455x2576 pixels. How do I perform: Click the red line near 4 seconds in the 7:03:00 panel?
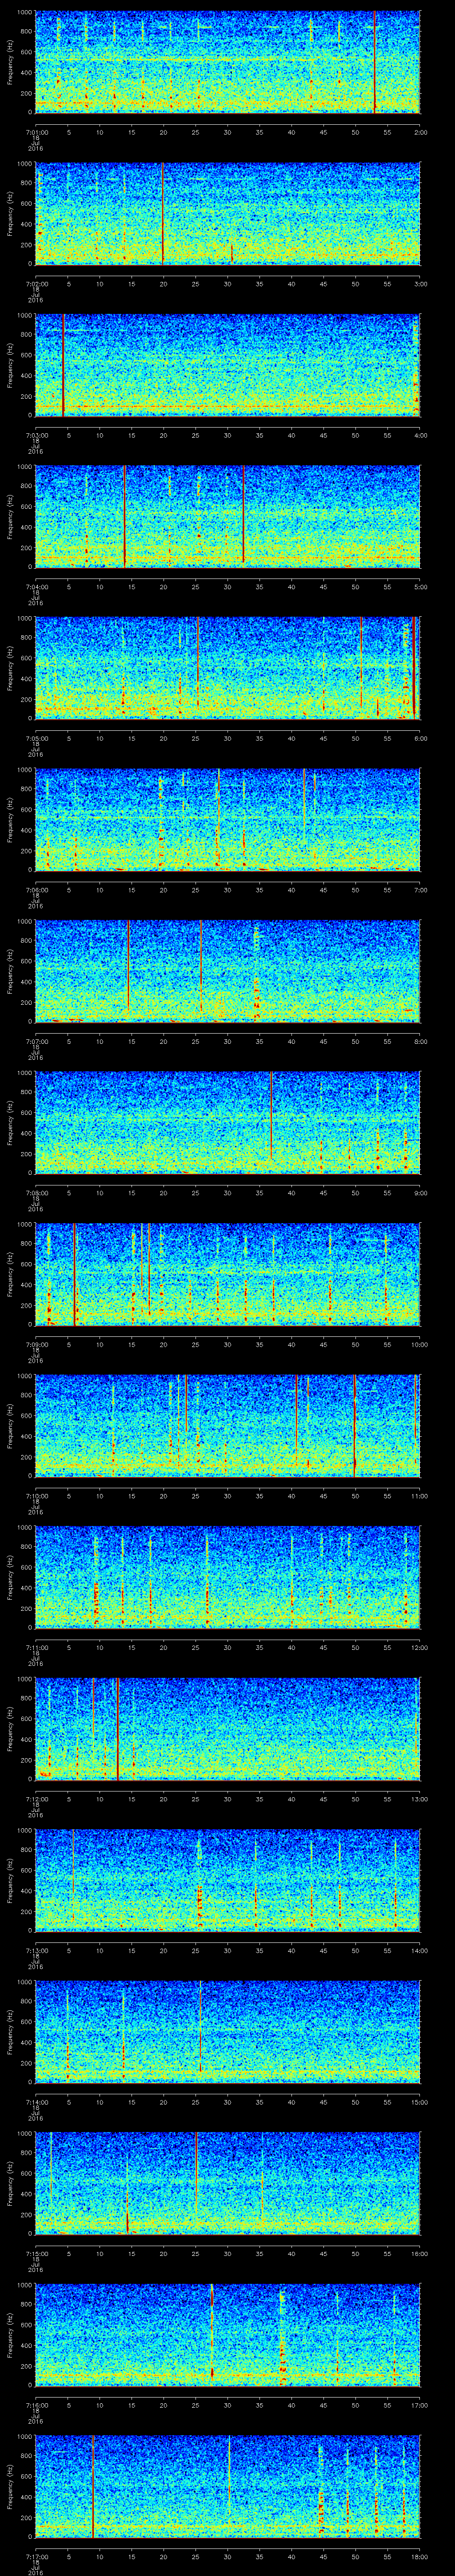63,365
